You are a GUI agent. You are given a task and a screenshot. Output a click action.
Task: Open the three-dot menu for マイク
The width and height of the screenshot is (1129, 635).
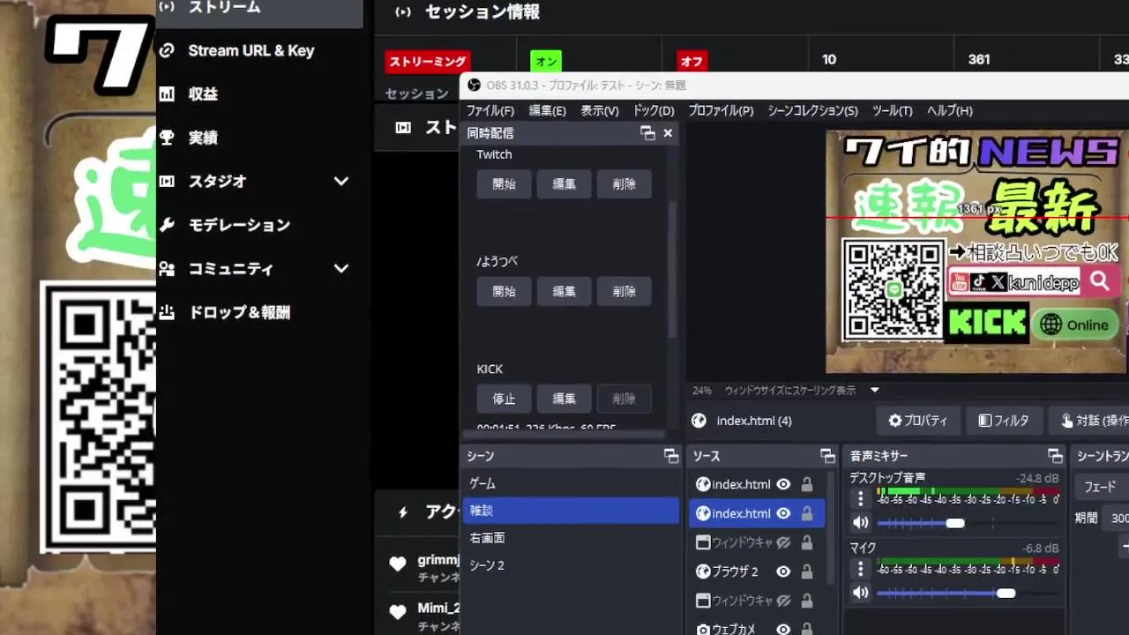(860, 570)
